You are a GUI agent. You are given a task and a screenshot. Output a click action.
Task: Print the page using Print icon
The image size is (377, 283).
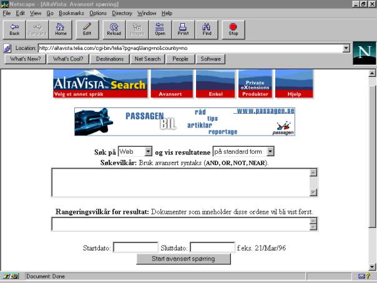pos(184,30)
